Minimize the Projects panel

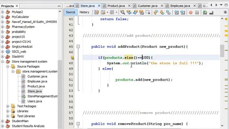click(59, 6)
